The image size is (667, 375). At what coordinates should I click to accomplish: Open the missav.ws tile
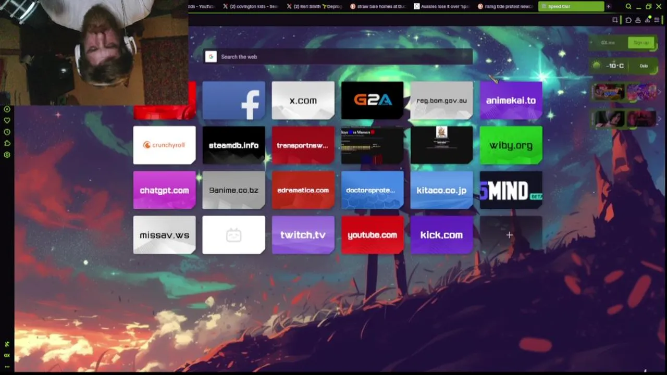164,235
